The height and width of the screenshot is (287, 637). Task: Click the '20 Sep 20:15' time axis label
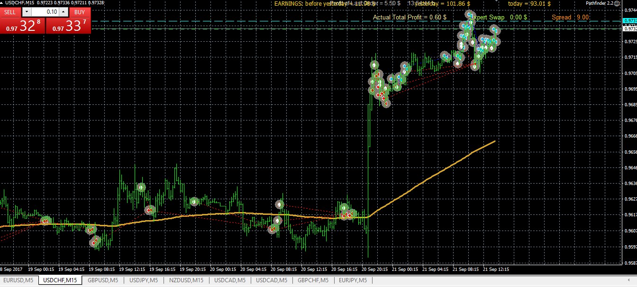click(x=375, y=268)
